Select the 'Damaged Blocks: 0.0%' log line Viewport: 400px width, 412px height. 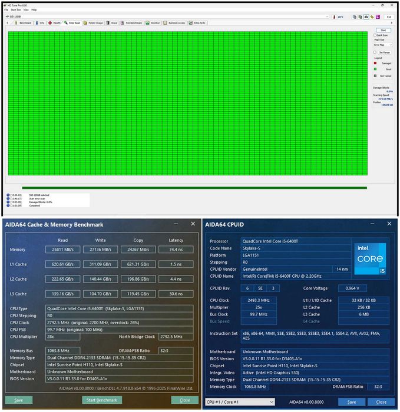pyautogui.click(x=41, y=202)
